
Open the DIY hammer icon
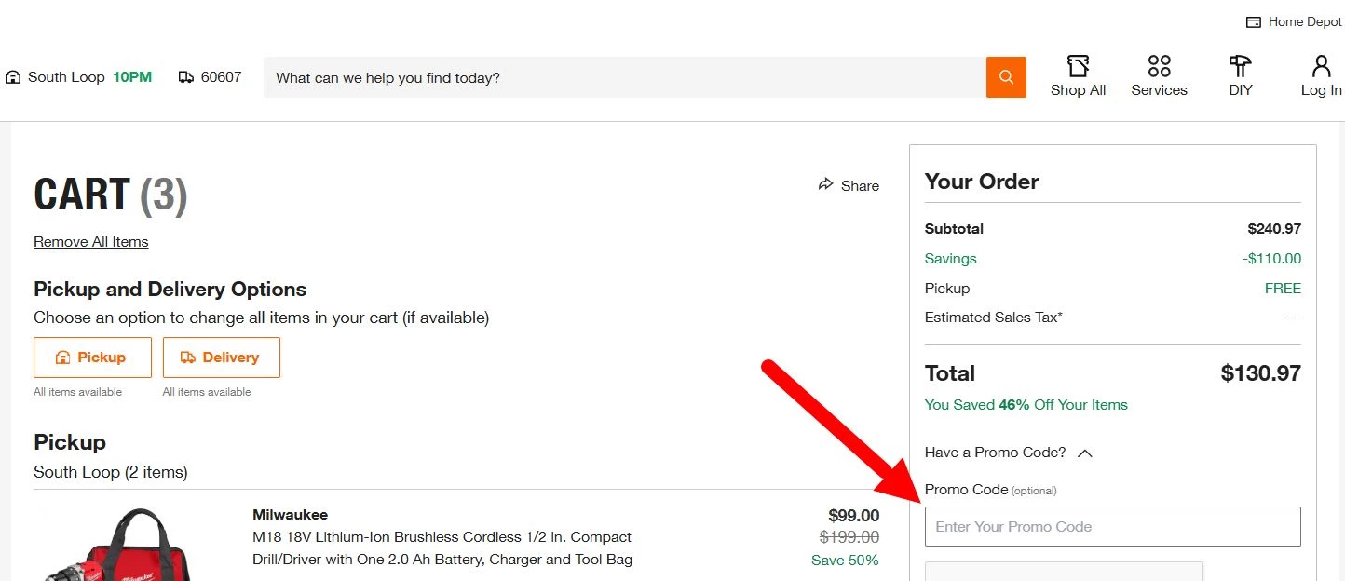pos(1240,66)
